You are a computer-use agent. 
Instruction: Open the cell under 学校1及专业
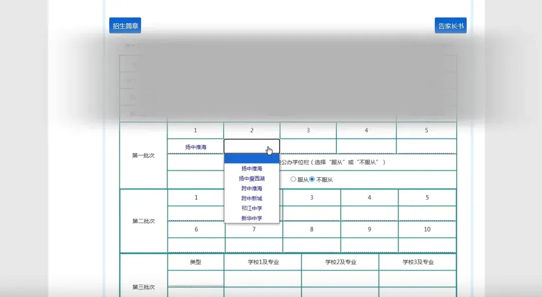pos(262,278)
